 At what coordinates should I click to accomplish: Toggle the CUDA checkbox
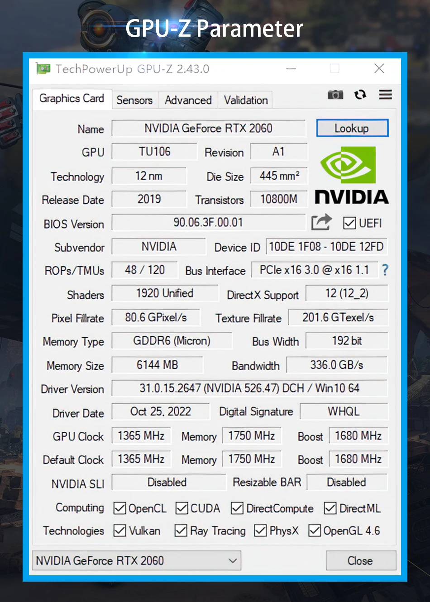point(182,508)
